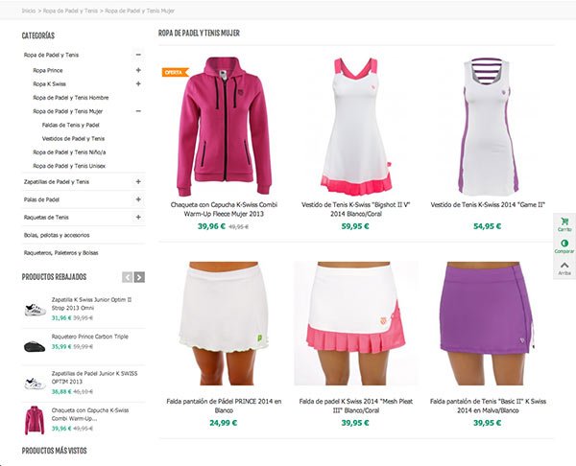Open Faldas de Tenis y Padel

tap(70, 125)
